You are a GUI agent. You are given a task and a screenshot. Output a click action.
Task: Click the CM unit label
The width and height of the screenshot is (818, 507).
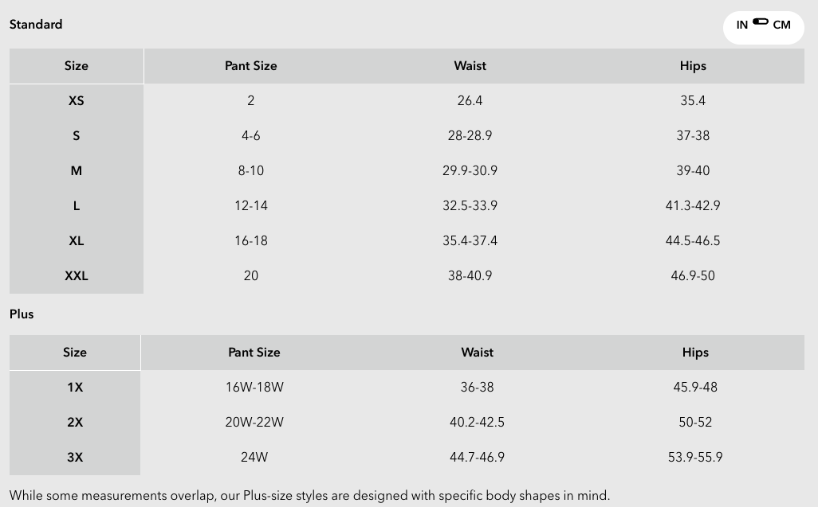click(x=781, y=25)
